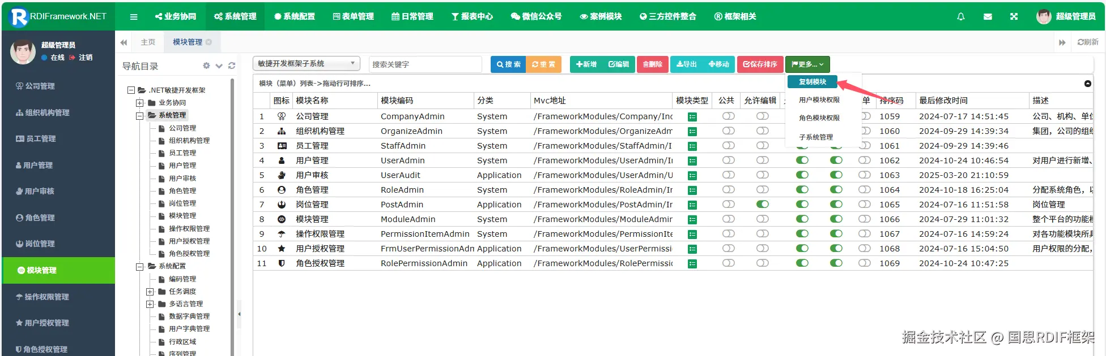Viewport: 1106px width, 356px height.
Task: Click the 注销 logout link
Action: click(81, 58)
